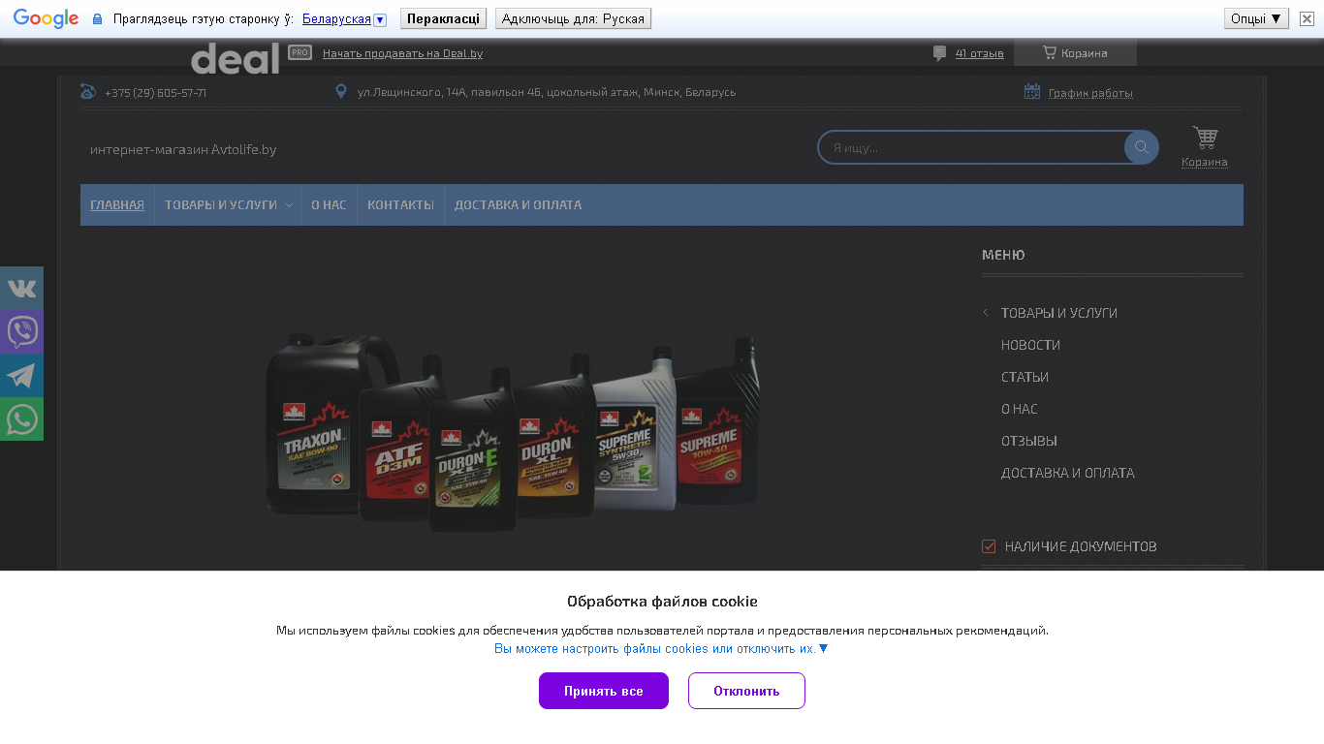Expand the ТОВАРЫ И УСЛУГИ nav chevron
The width and height of the screenshot is (1324, 744).
(x=289, y=205)
